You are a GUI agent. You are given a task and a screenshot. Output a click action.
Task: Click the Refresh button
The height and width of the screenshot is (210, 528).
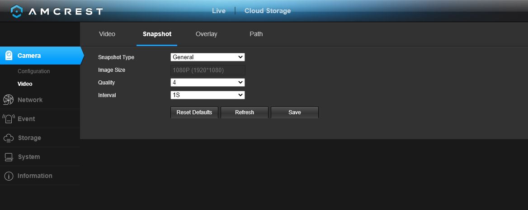pos(245,112)
